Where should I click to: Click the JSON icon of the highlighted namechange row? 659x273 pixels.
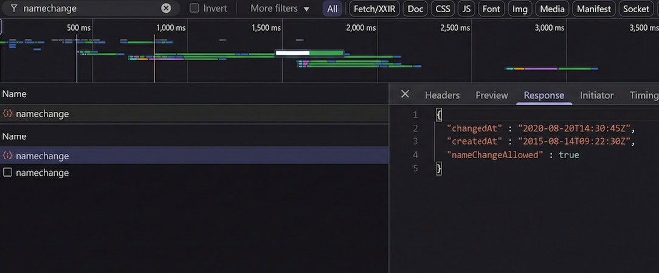point(8,156)
